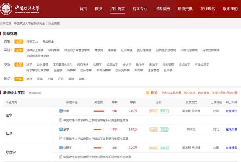Filter 专业 by 诉讼法学

[x=184, y=64]
